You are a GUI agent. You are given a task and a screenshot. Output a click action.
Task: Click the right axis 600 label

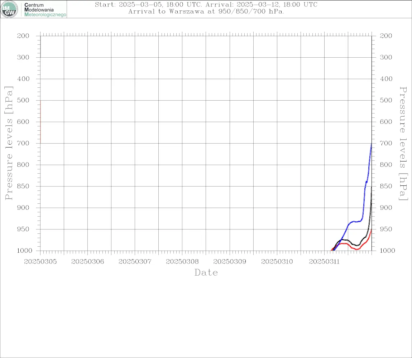[x=386, y=122]
